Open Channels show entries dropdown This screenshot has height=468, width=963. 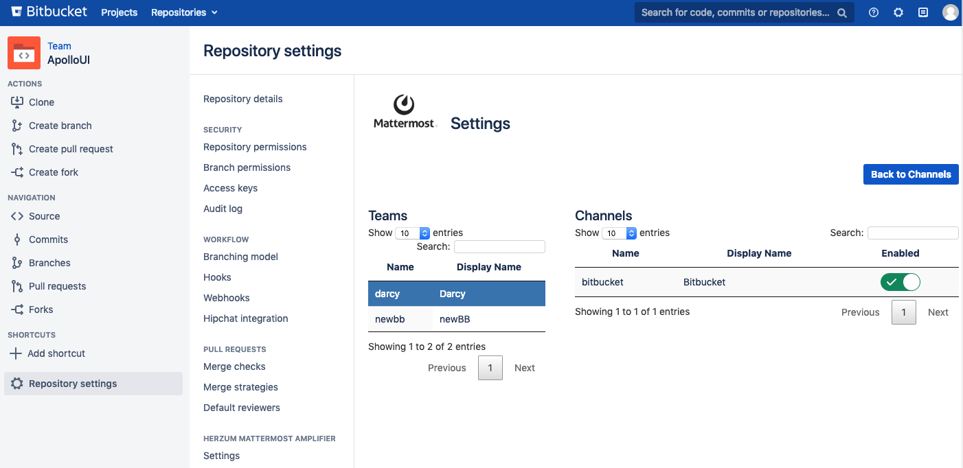pos(620,233)
